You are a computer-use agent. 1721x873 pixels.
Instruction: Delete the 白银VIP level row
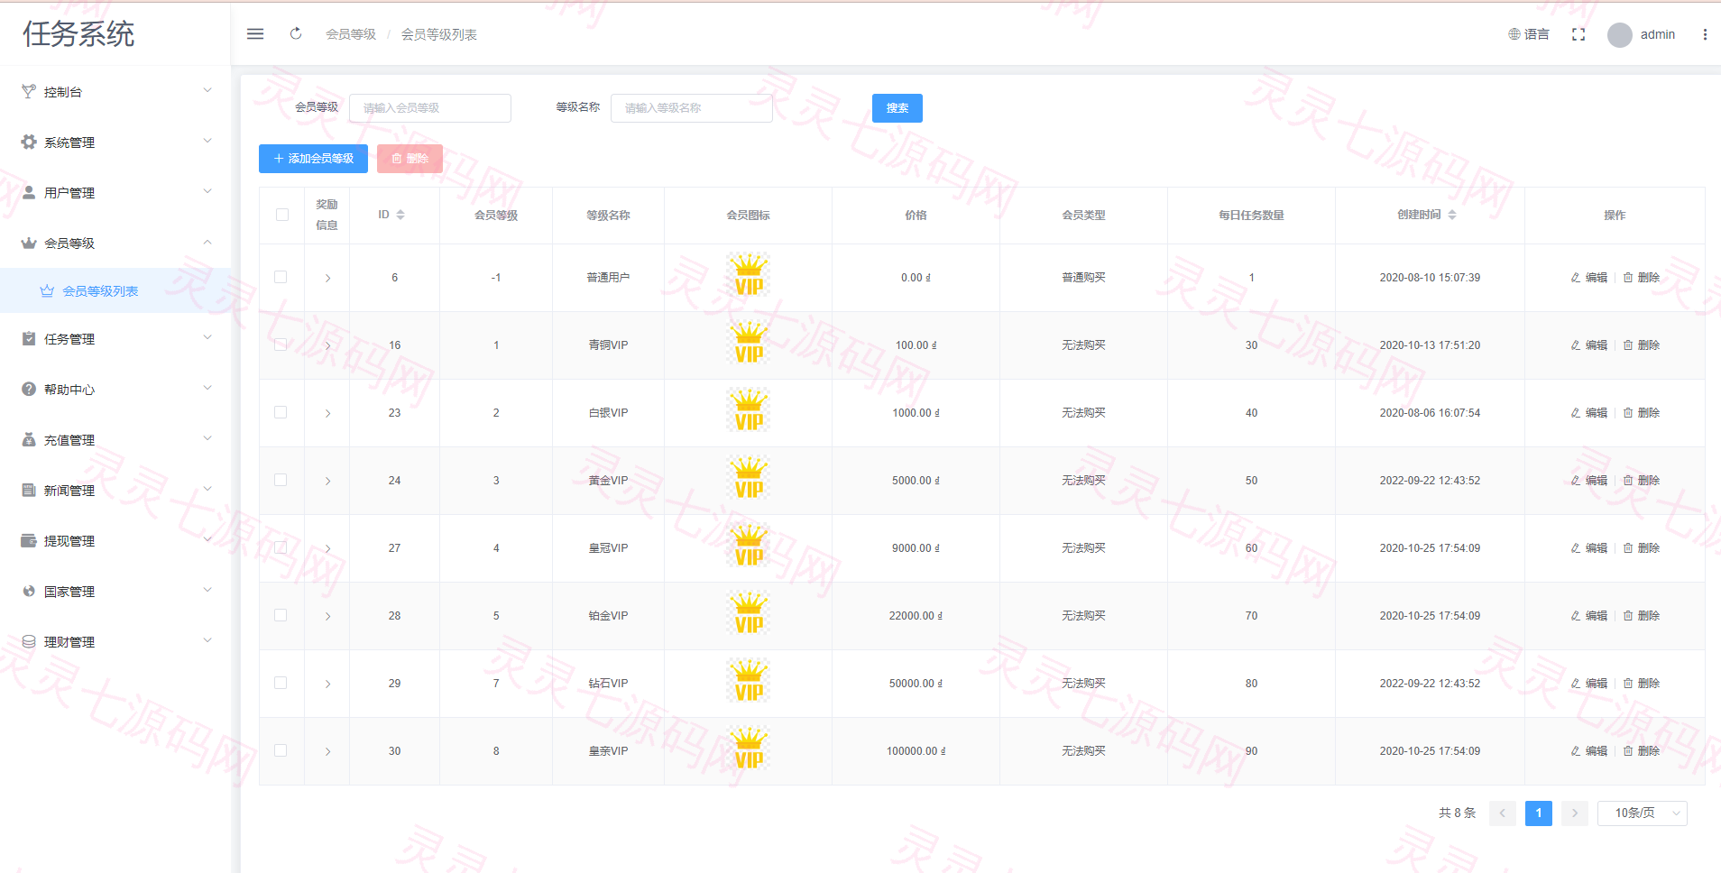[x=1642, y=413]
